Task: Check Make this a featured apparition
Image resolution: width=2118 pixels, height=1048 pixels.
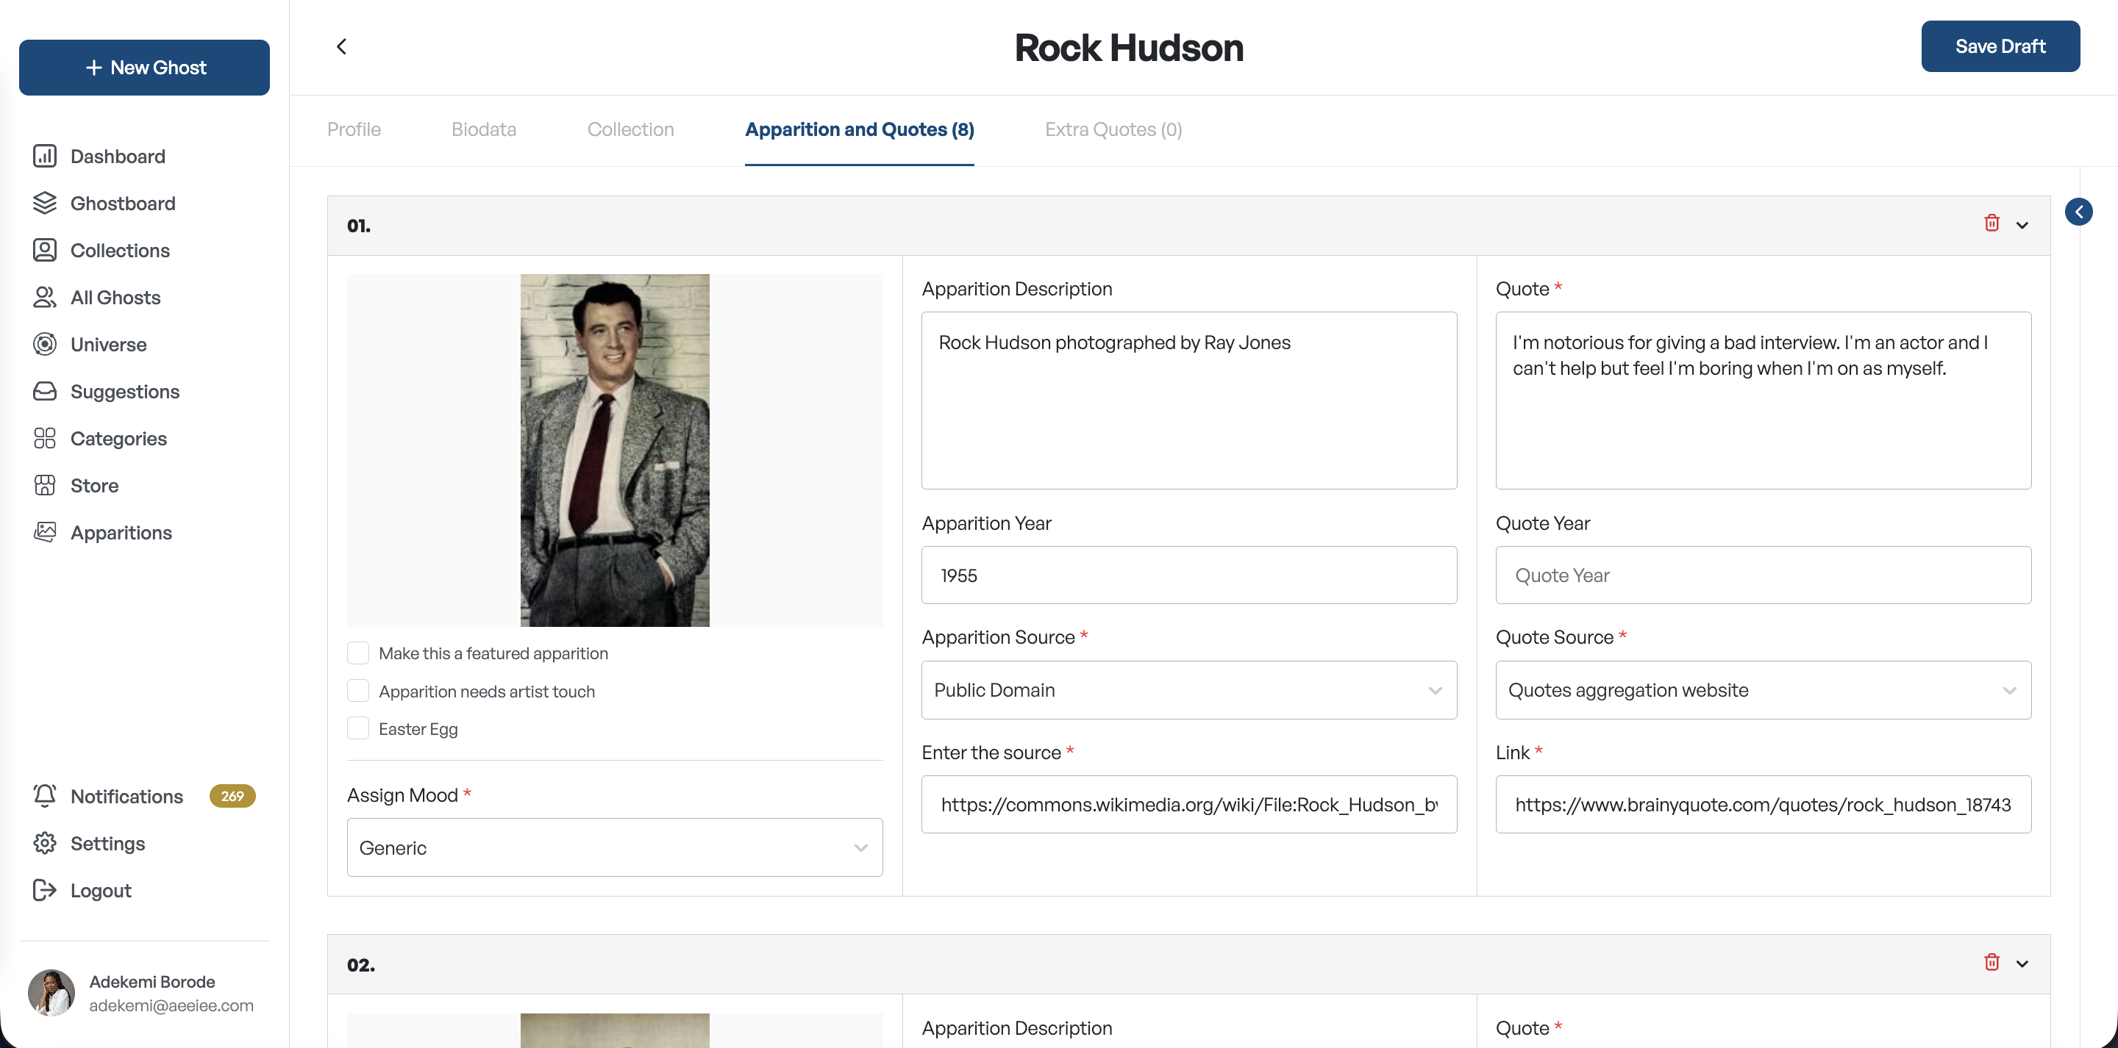Action: (357, 653)
